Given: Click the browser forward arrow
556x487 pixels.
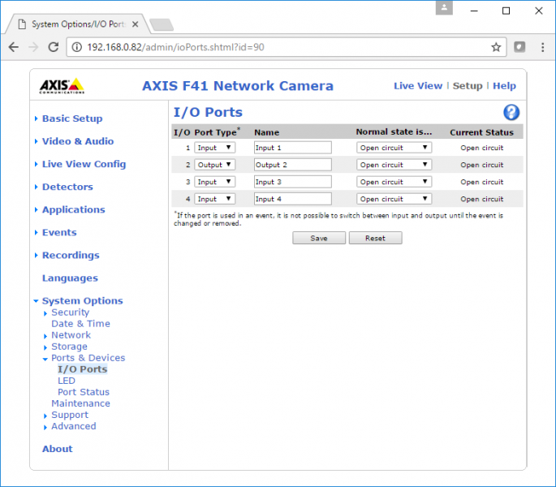Looking at the screenshot, I should [33, 47].
